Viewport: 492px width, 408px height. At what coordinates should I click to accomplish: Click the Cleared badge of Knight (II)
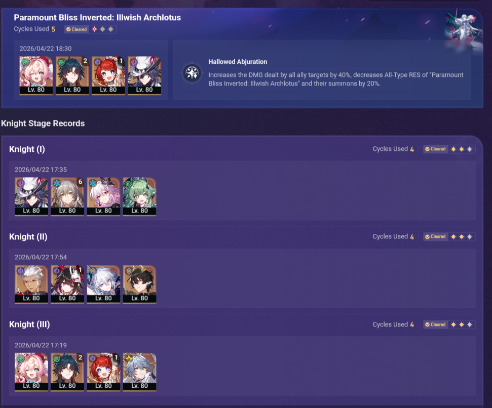(435, 236)
